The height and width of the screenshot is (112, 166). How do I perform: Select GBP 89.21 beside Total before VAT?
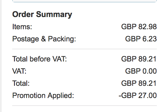tap(139, 59)
